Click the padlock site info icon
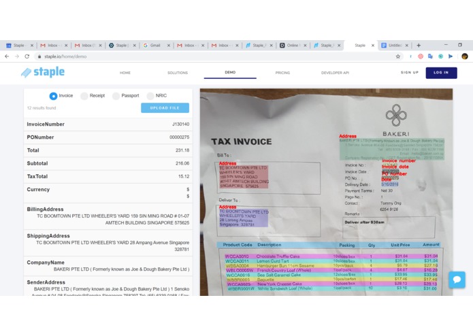This screenshot has height=336, width=473. click(x=39, y=56)
